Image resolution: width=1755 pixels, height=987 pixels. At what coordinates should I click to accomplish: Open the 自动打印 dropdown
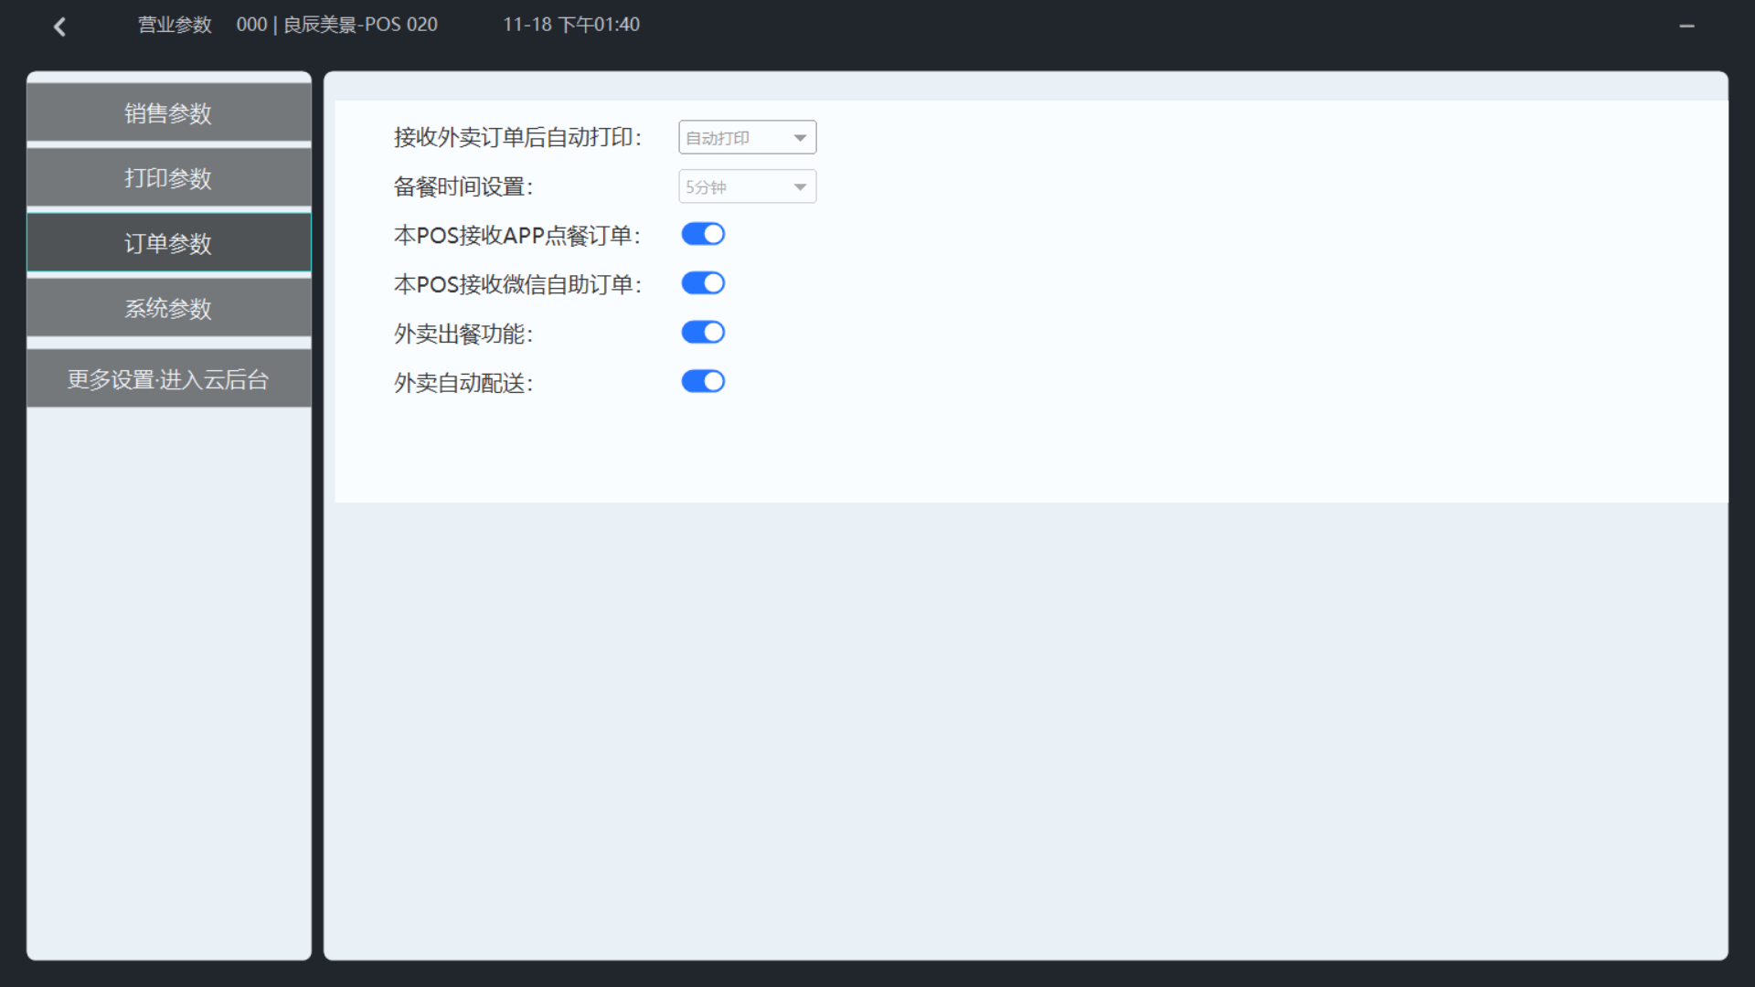tap(747, 138)
